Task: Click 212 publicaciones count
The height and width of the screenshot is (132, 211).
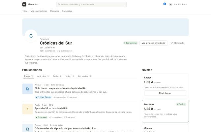Action: (x=65, y=51)
